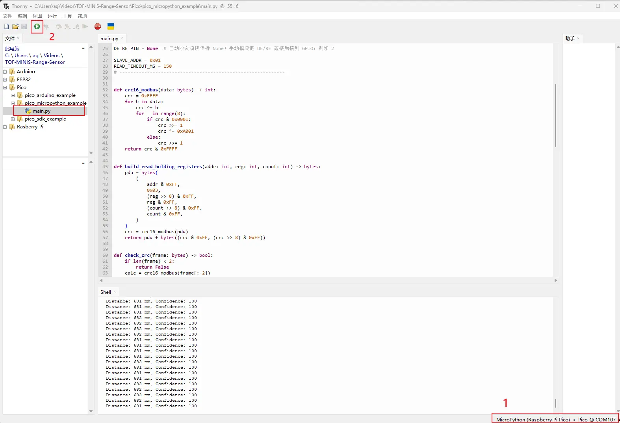The width and height of the screenshot is (620, 423).
Task: Click the editor horizontal scrollbar right arrow
Action: pos(556,280)
